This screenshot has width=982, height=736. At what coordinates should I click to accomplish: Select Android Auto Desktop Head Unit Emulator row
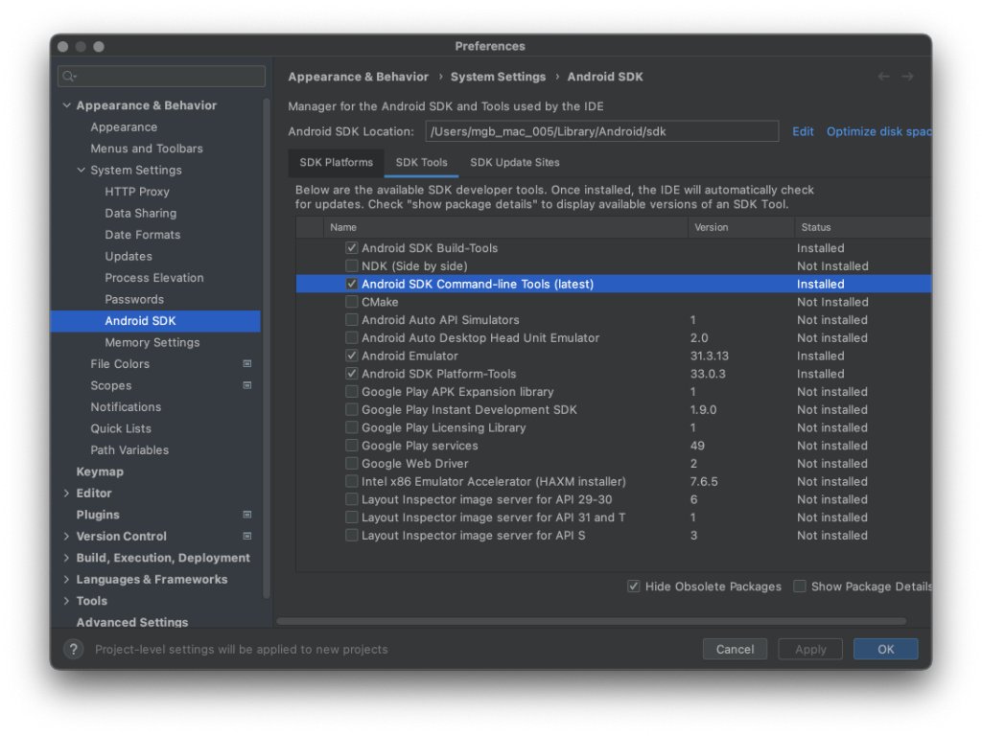click(x=614, y=338)
